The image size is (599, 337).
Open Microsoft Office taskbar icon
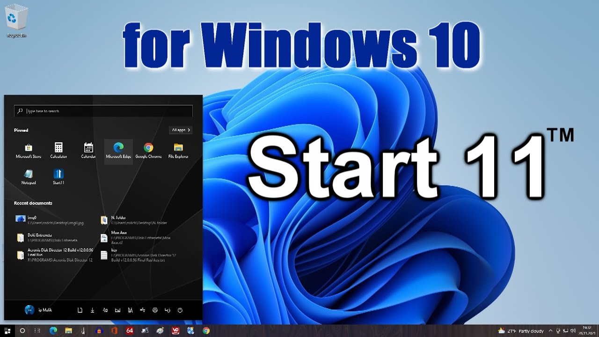point(114,331)
